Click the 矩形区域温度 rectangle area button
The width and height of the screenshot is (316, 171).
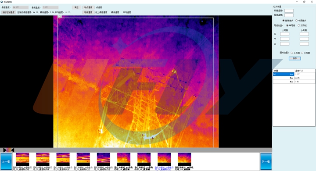[x=8, y=12]
